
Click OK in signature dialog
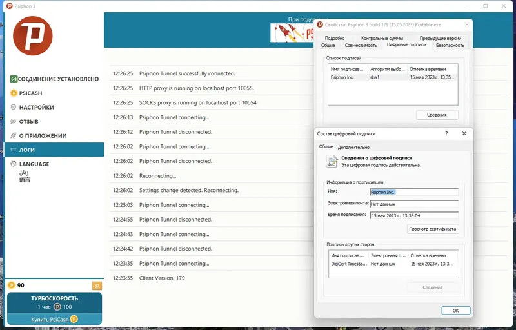456,310
